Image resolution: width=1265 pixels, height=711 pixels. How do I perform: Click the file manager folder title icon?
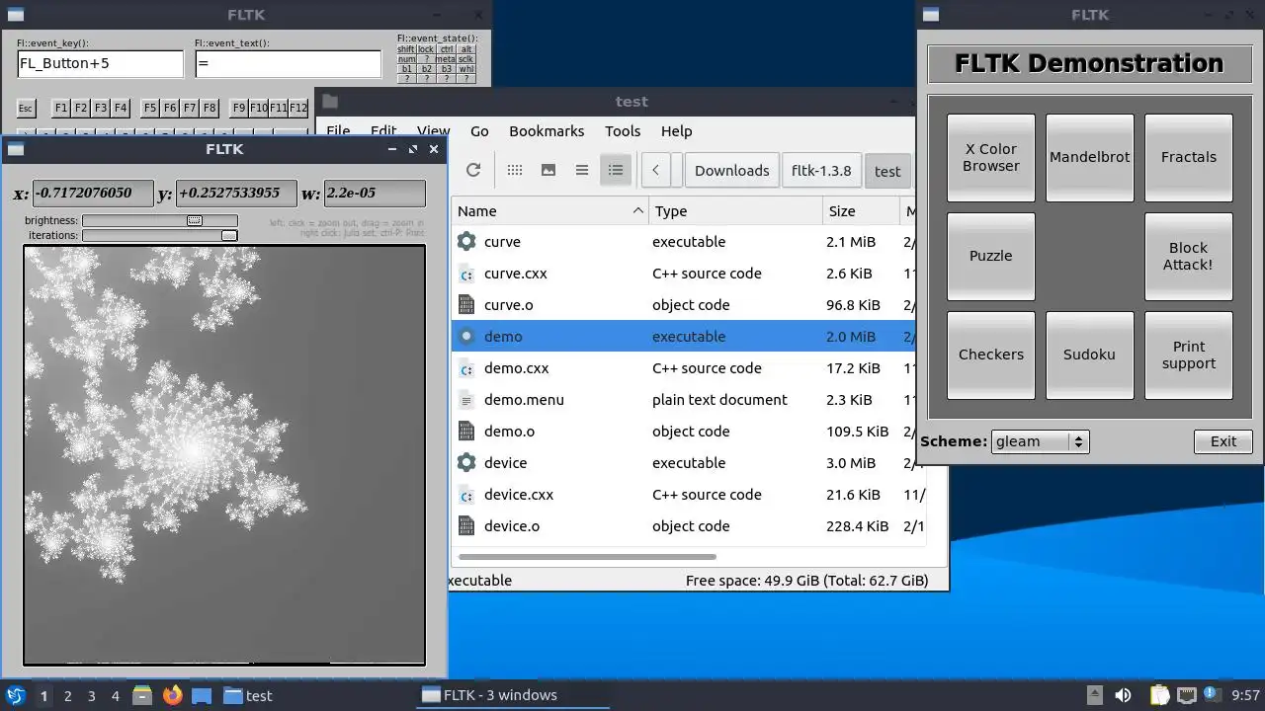(330, 101)
